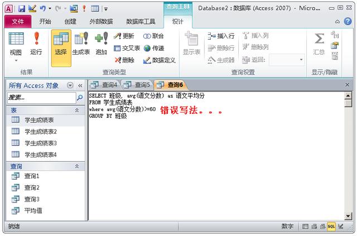Collapse the 表 tables group

point(77,110)
